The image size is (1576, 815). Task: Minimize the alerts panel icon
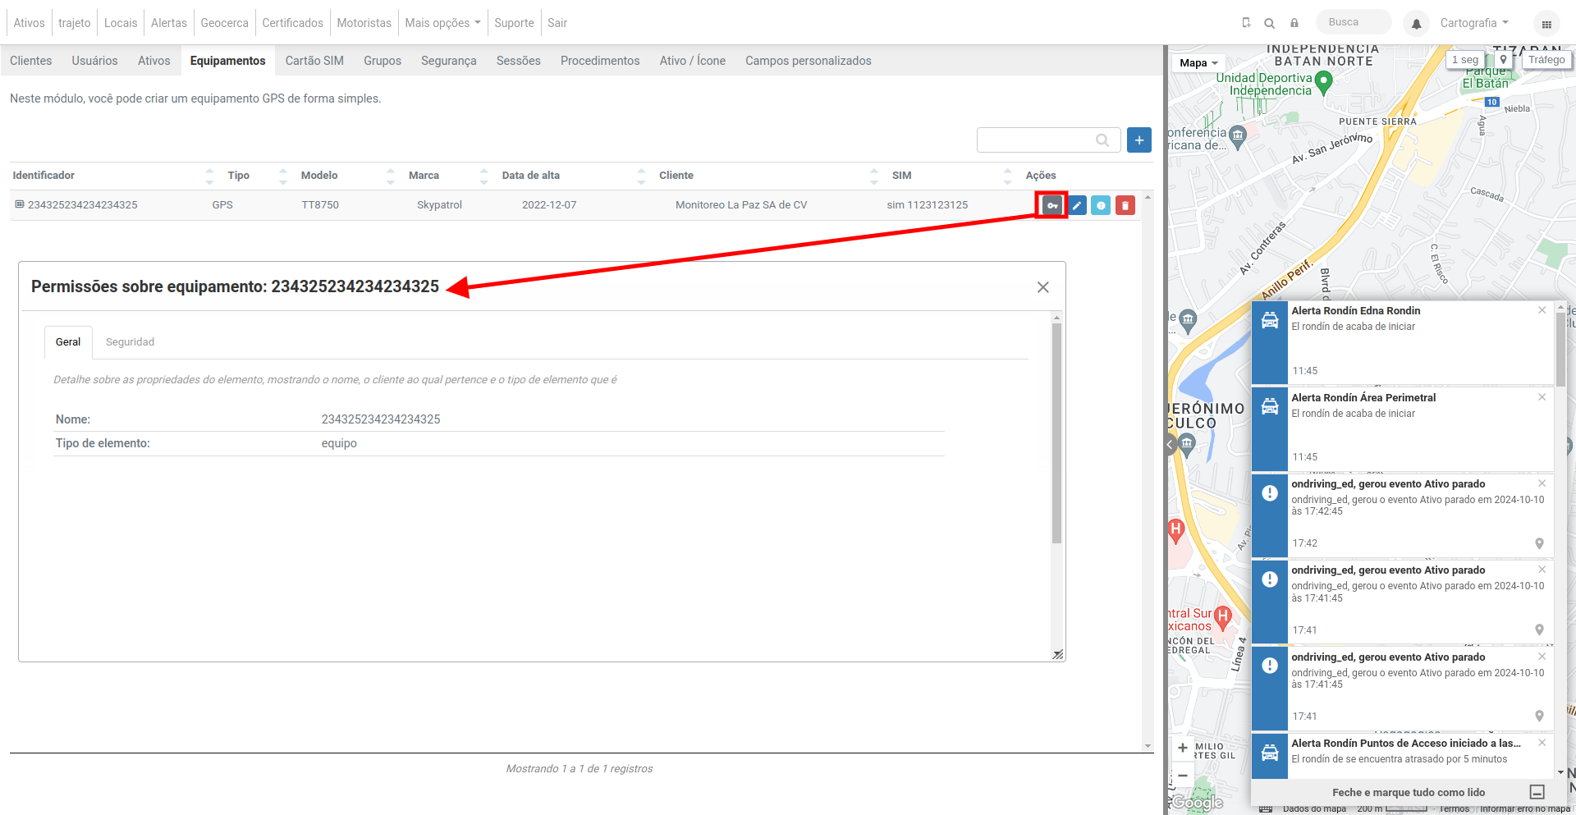[1537, 792]
